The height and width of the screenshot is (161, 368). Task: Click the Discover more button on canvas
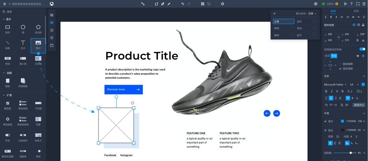[x=123, y=89]
